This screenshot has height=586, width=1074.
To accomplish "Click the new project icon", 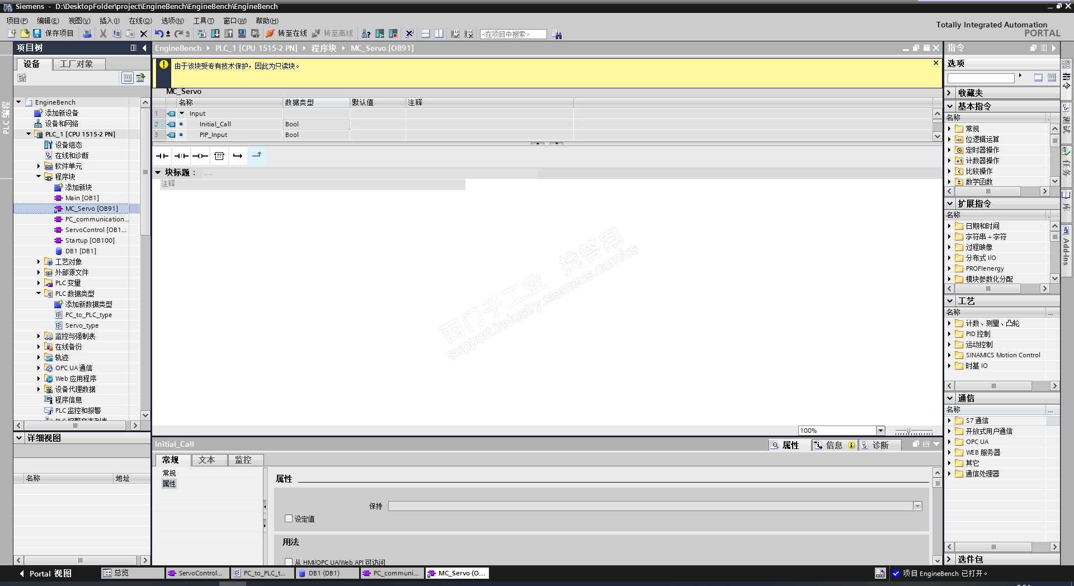I will (12, 34).
